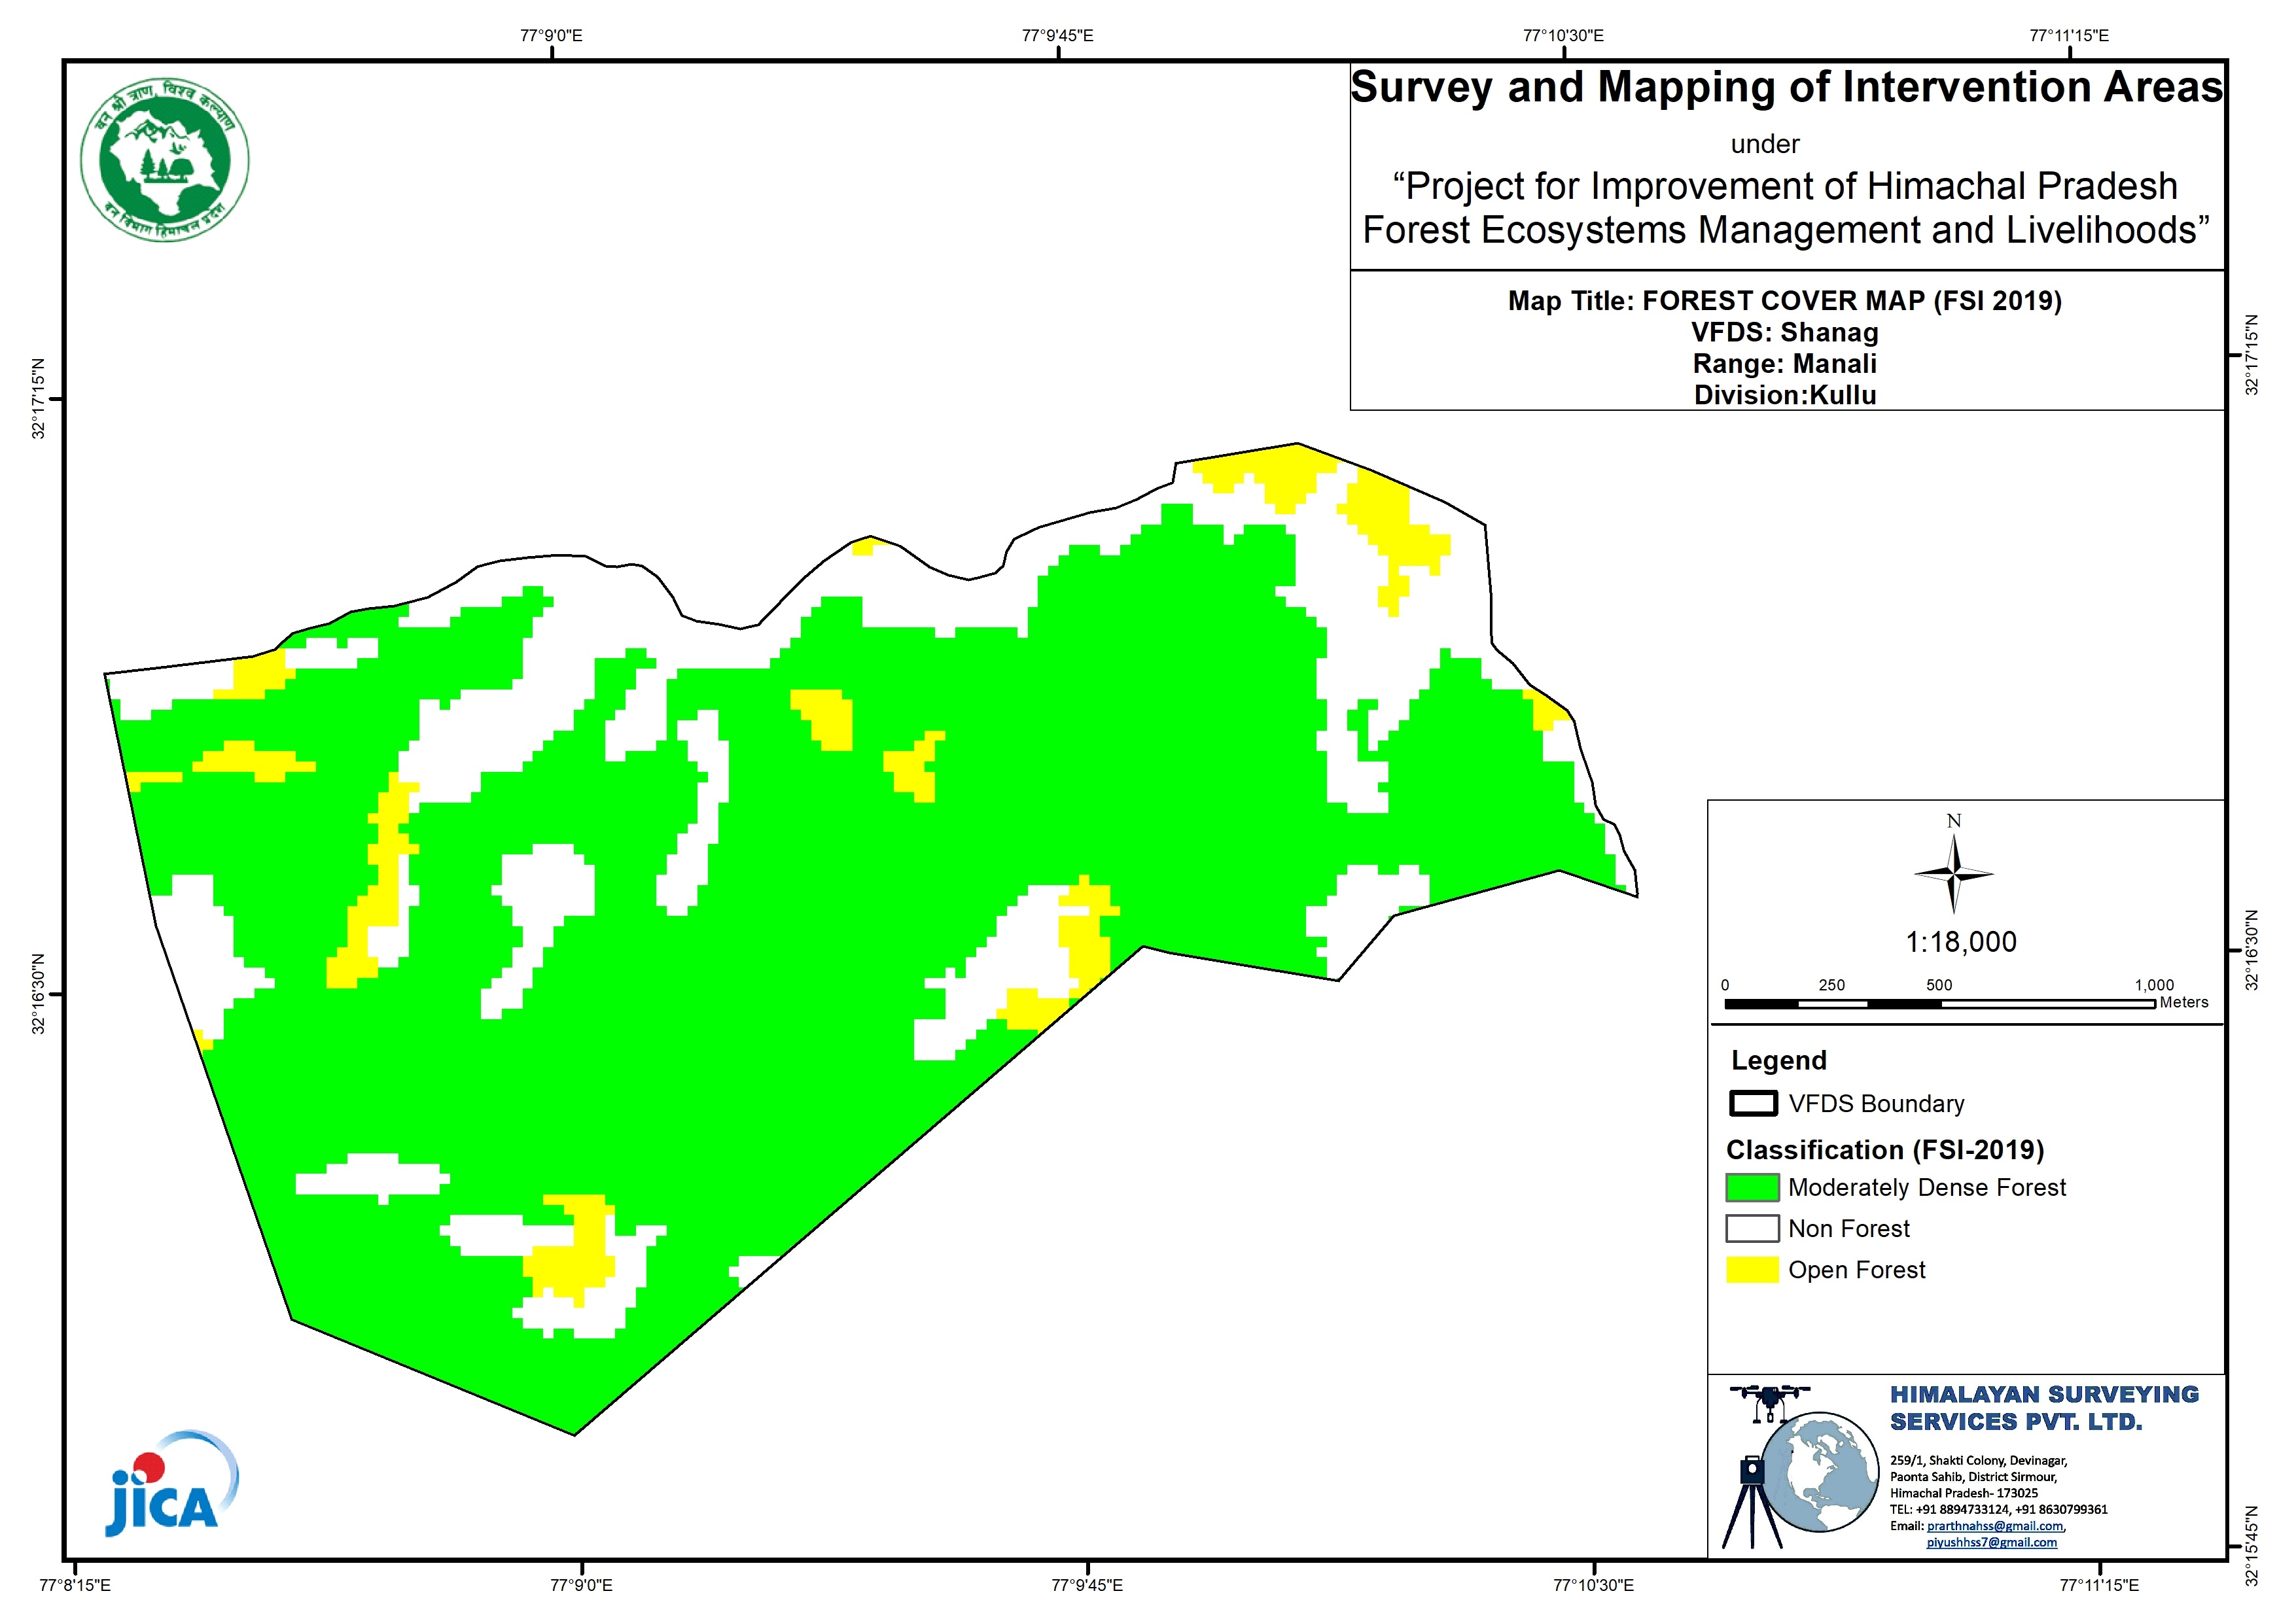Viewport: 2296px width, 1623px height.
Task: Click the TEL phone numbers line
Action: point(1998,1510)
